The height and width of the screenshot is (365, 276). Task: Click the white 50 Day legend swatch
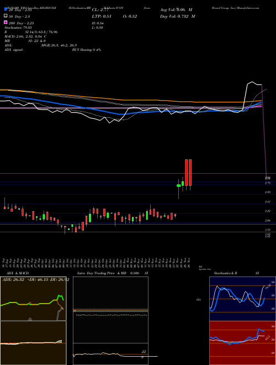tap(6, 16)
